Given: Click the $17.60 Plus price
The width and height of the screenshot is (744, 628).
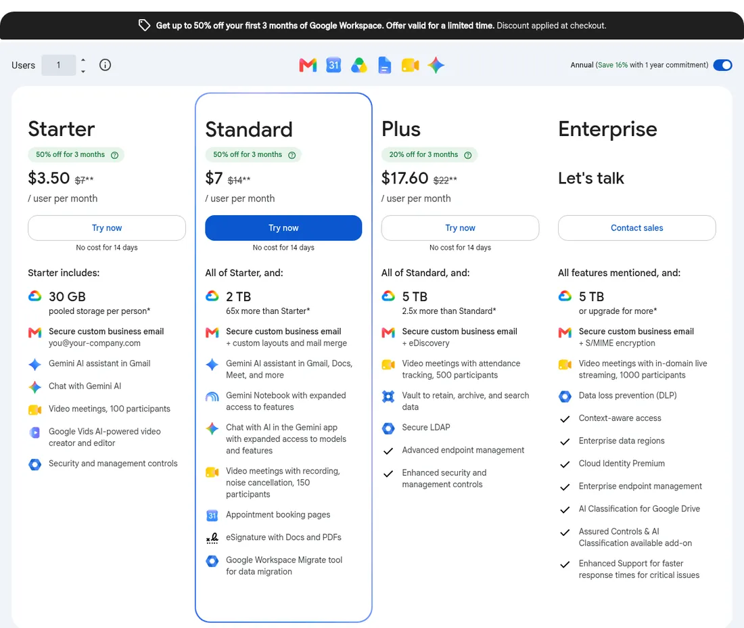Looking at the screenshot, I should pos(404,178).
